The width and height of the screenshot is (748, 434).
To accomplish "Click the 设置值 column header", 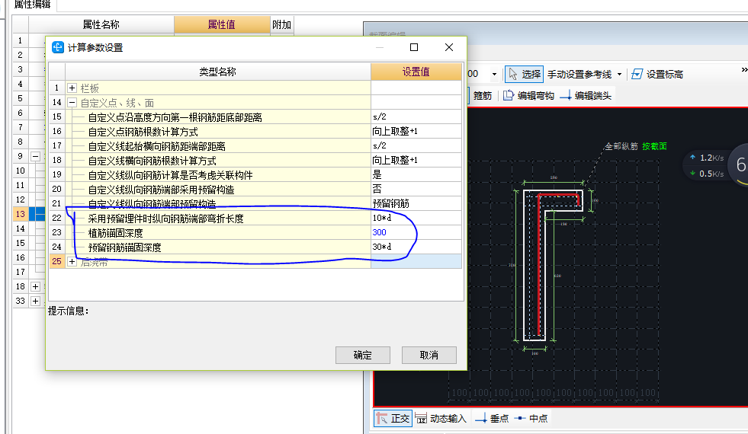I will pos(416,72).
